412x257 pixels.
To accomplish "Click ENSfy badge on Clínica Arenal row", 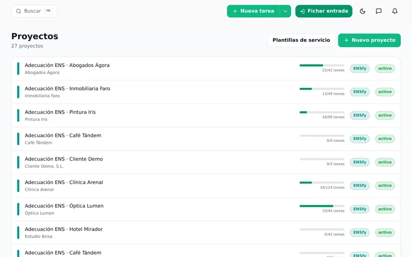I will coord(359,186).
